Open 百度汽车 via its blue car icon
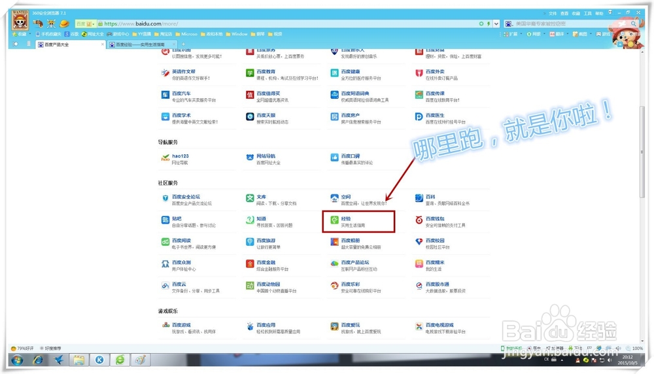654x374 pixels. 165,95
